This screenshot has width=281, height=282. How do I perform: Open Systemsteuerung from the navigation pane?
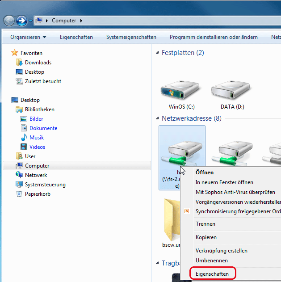45,185
